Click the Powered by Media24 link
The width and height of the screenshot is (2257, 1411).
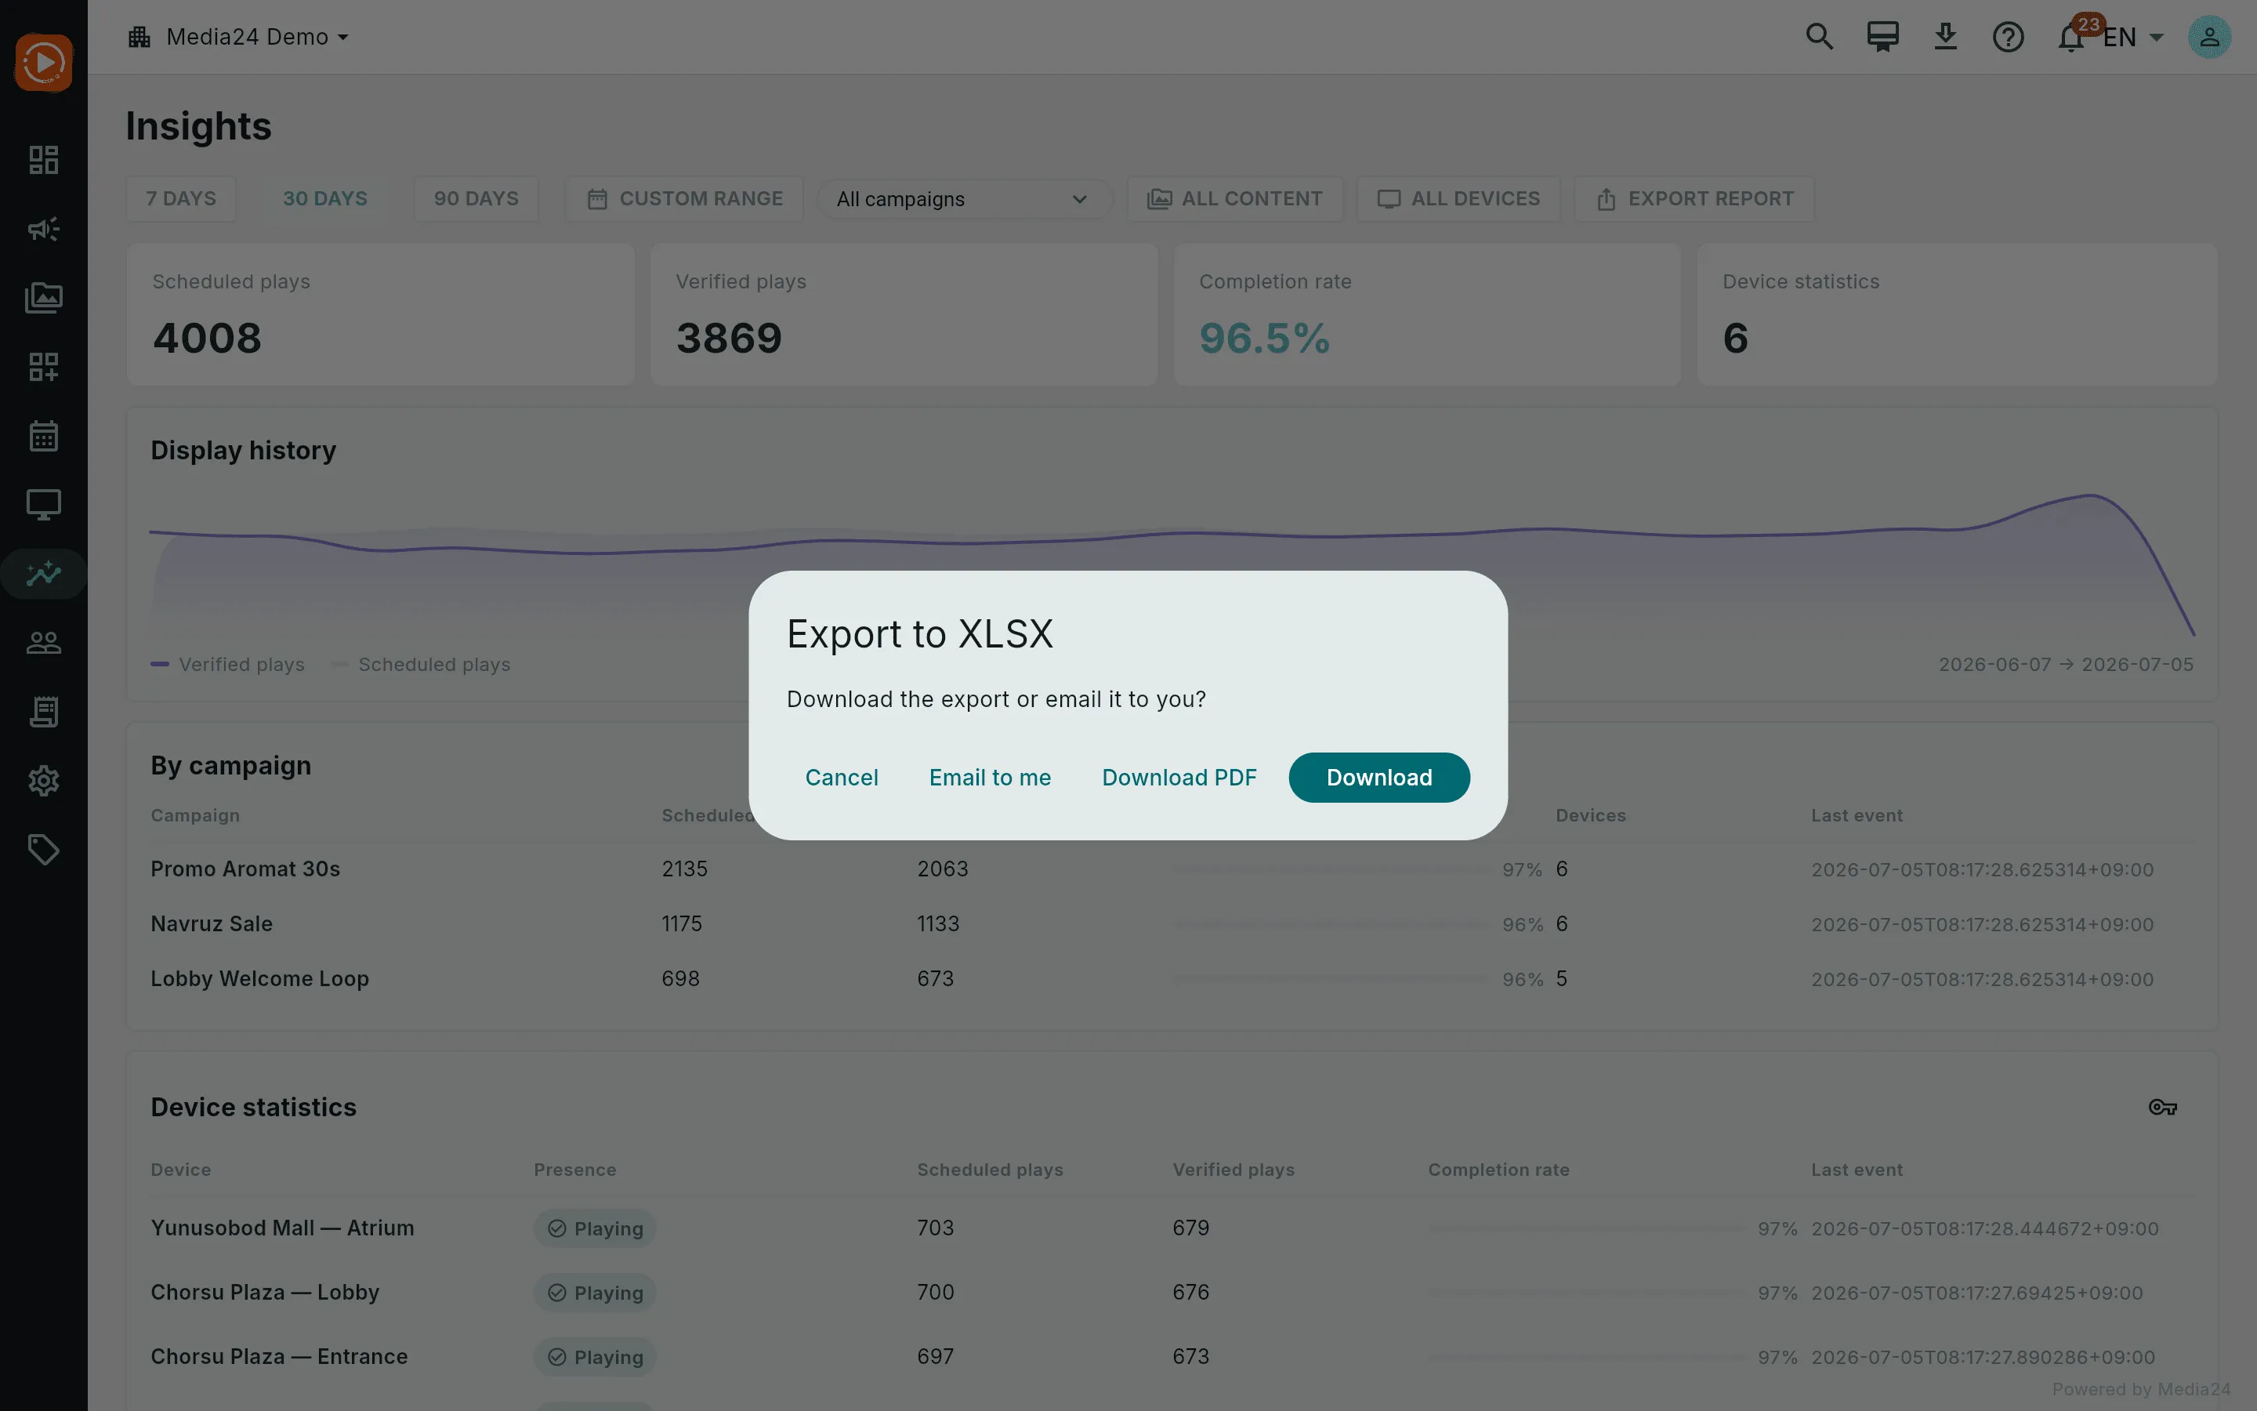pyautogui.click(x=2140, y=1390)
